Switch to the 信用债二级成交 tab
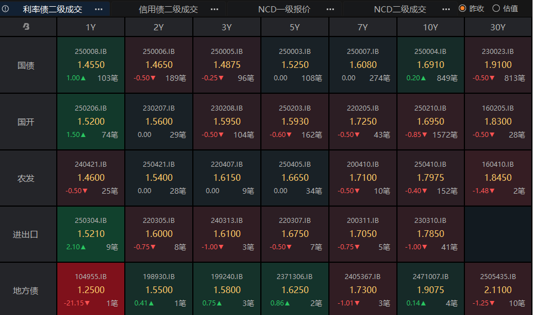This screenshot has width=533, height=315. [168, 9]
